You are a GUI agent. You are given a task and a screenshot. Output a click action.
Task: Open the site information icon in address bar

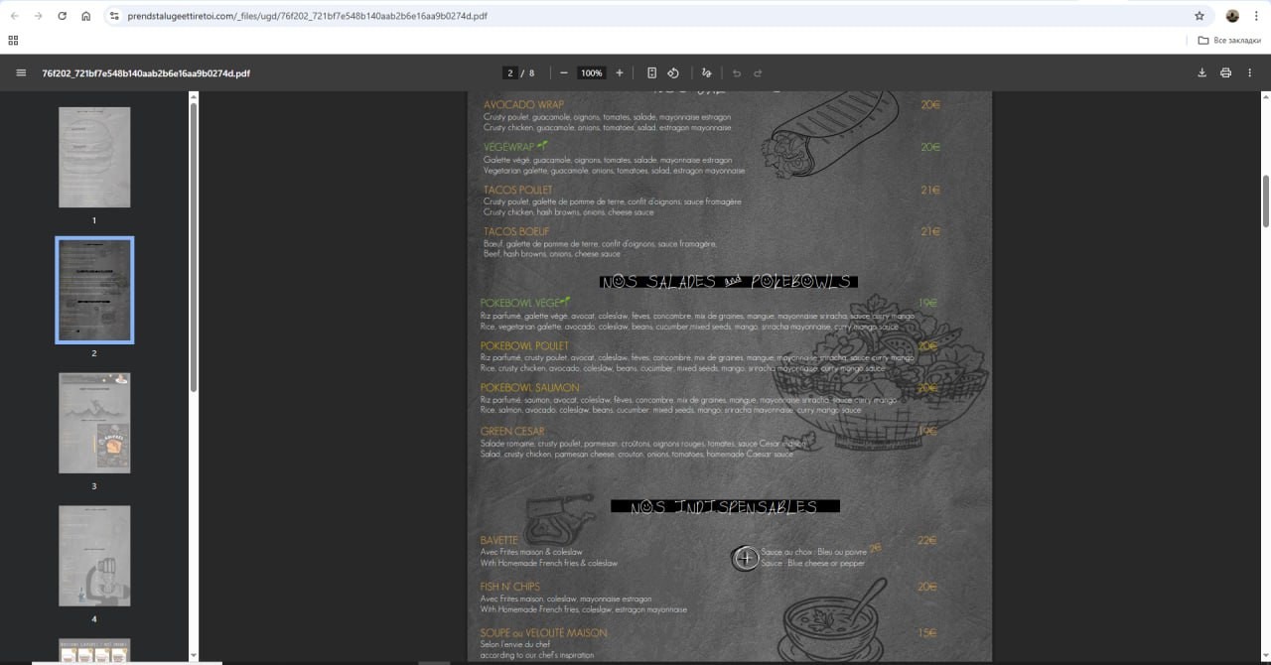pyautogui.click(x=114, y=16)
